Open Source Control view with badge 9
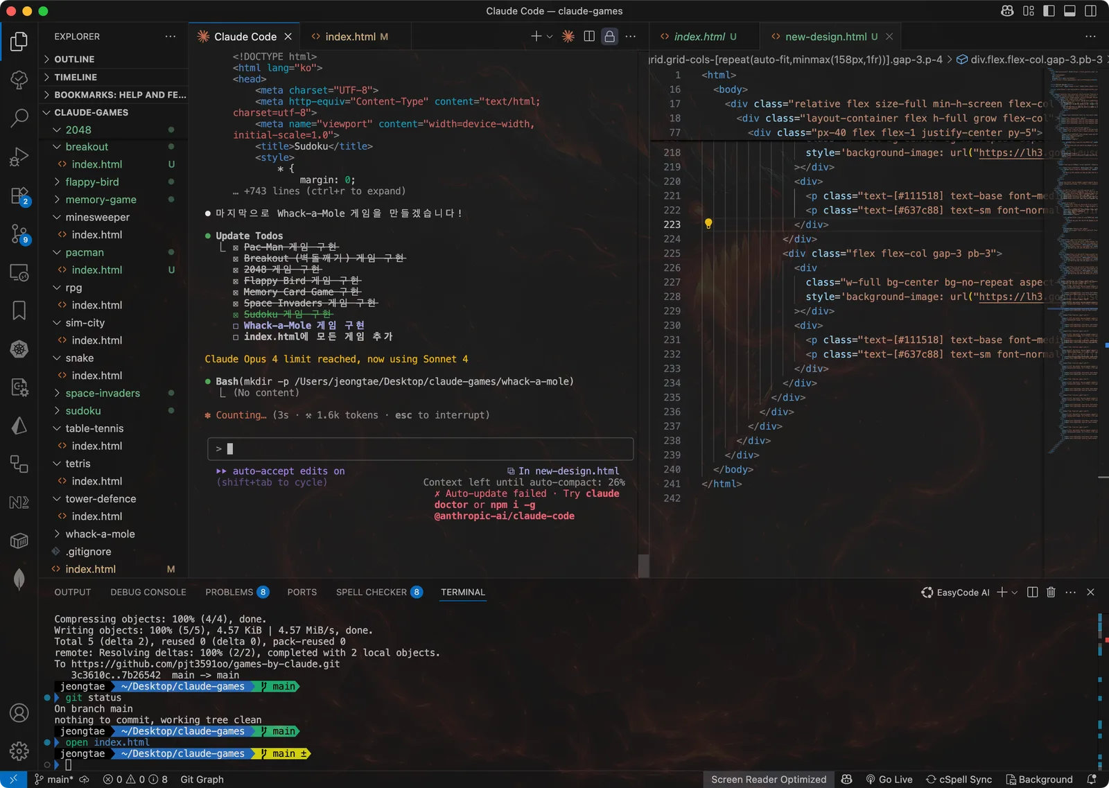 click(19, 234)
